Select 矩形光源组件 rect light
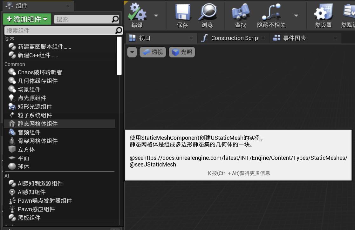 point(60,107)
